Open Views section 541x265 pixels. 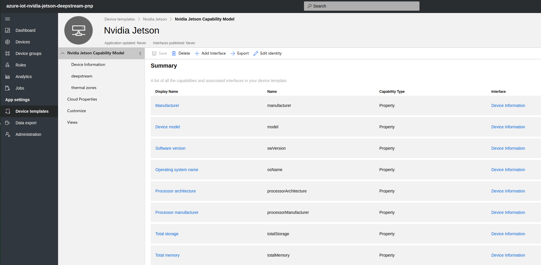pyautogui.click(x=72, y=122)
